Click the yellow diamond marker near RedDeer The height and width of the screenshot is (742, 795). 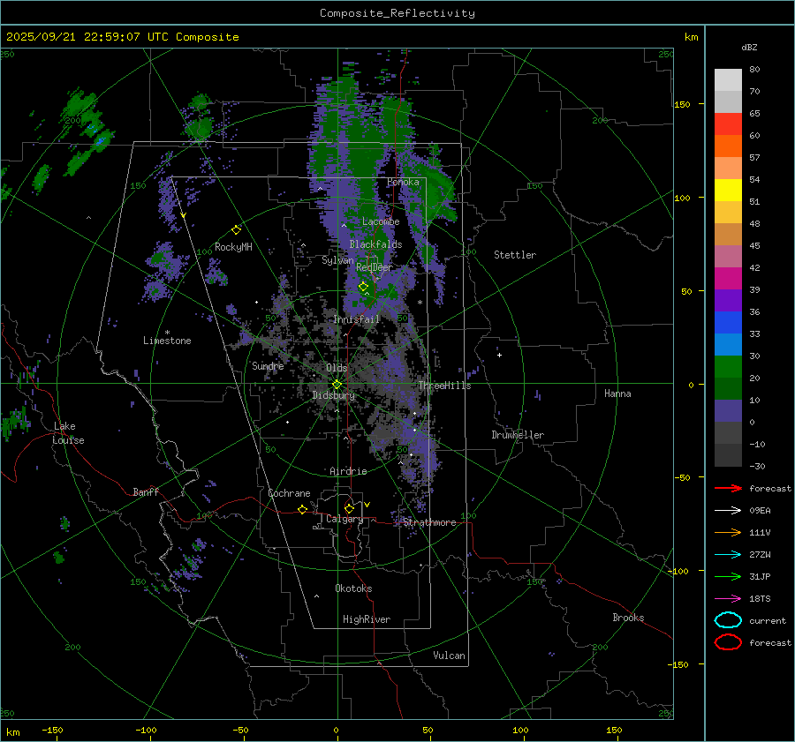363,286
